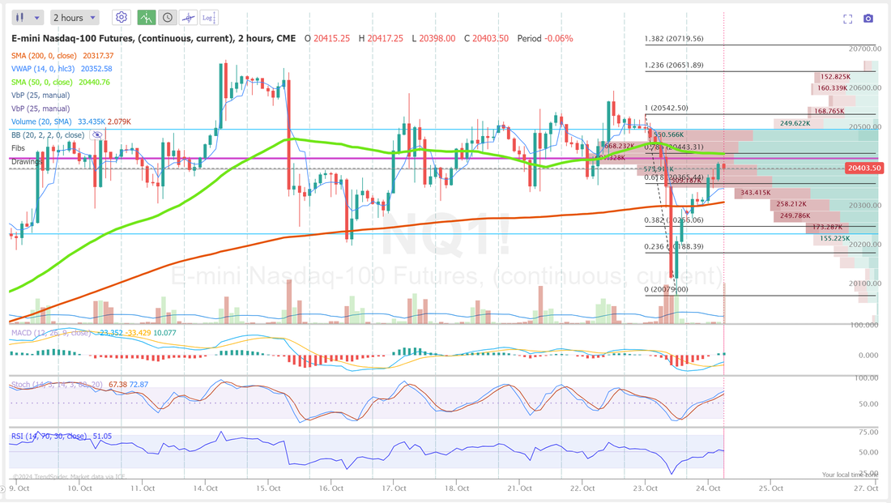The width and height of the screenshot is (891, 503).
Task: Toggle the Log scale button
Action: pos(208,18)
